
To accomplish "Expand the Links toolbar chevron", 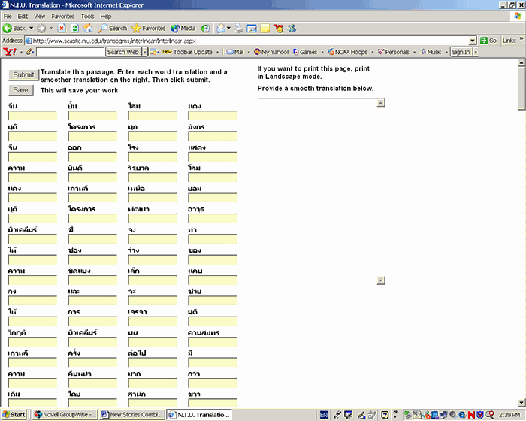I will coord(521,38).
